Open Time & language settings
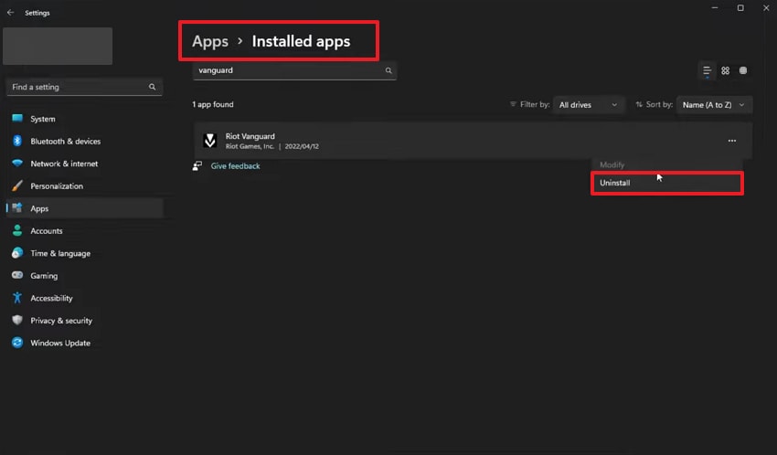777x455 pixels. coord(85,253)
